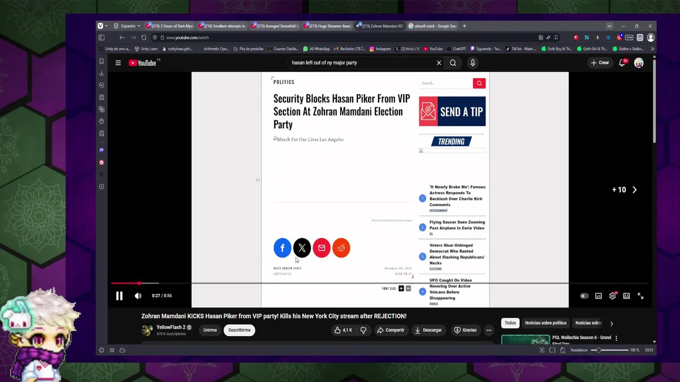This screenshot has height=382, width=680.
Task: Toggle the autoplay switch
Action: tap(584, 296)
